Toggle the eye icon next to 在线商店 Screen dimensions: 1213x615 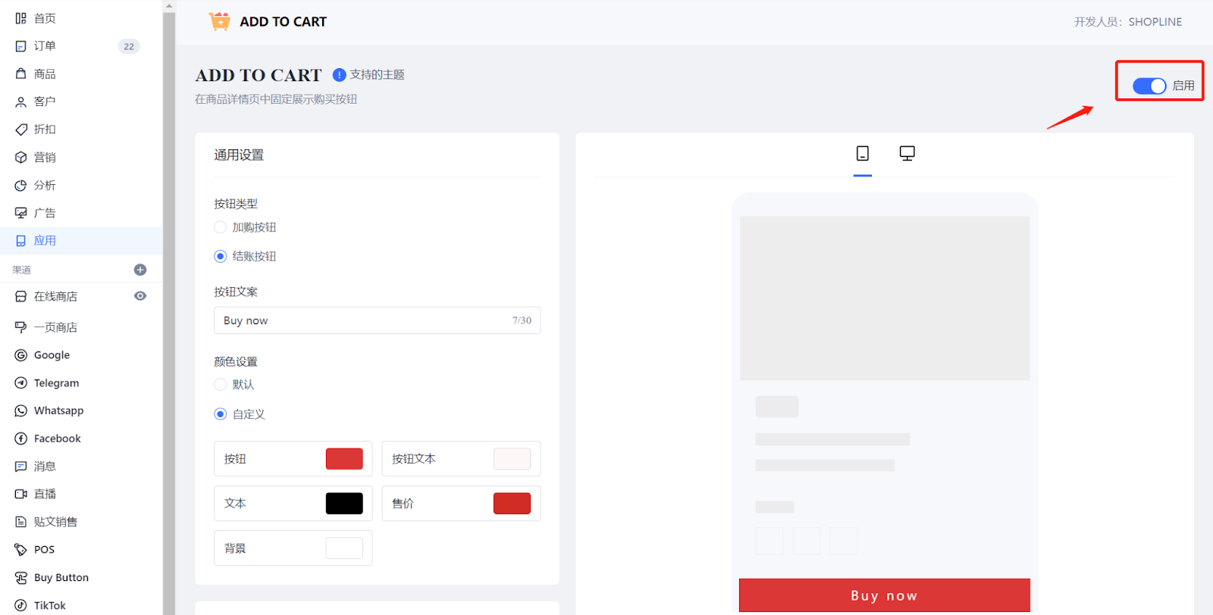point(140,296)
